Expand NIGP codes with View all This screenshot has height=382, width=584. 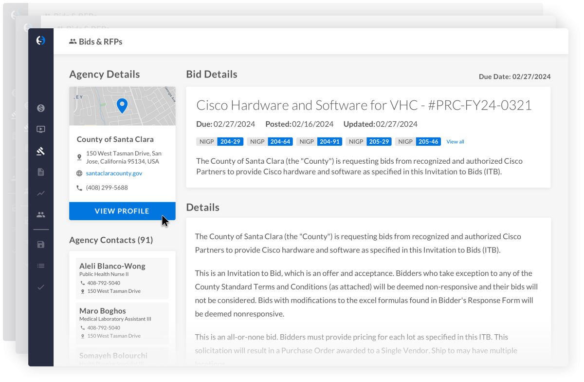[455, 142]
